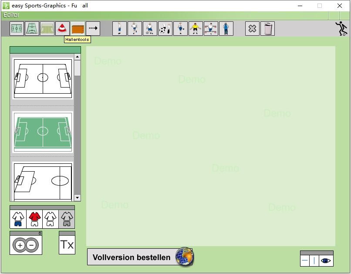Open the Editor menu
The height and width of the screenshot is (274, 351).
11,15
